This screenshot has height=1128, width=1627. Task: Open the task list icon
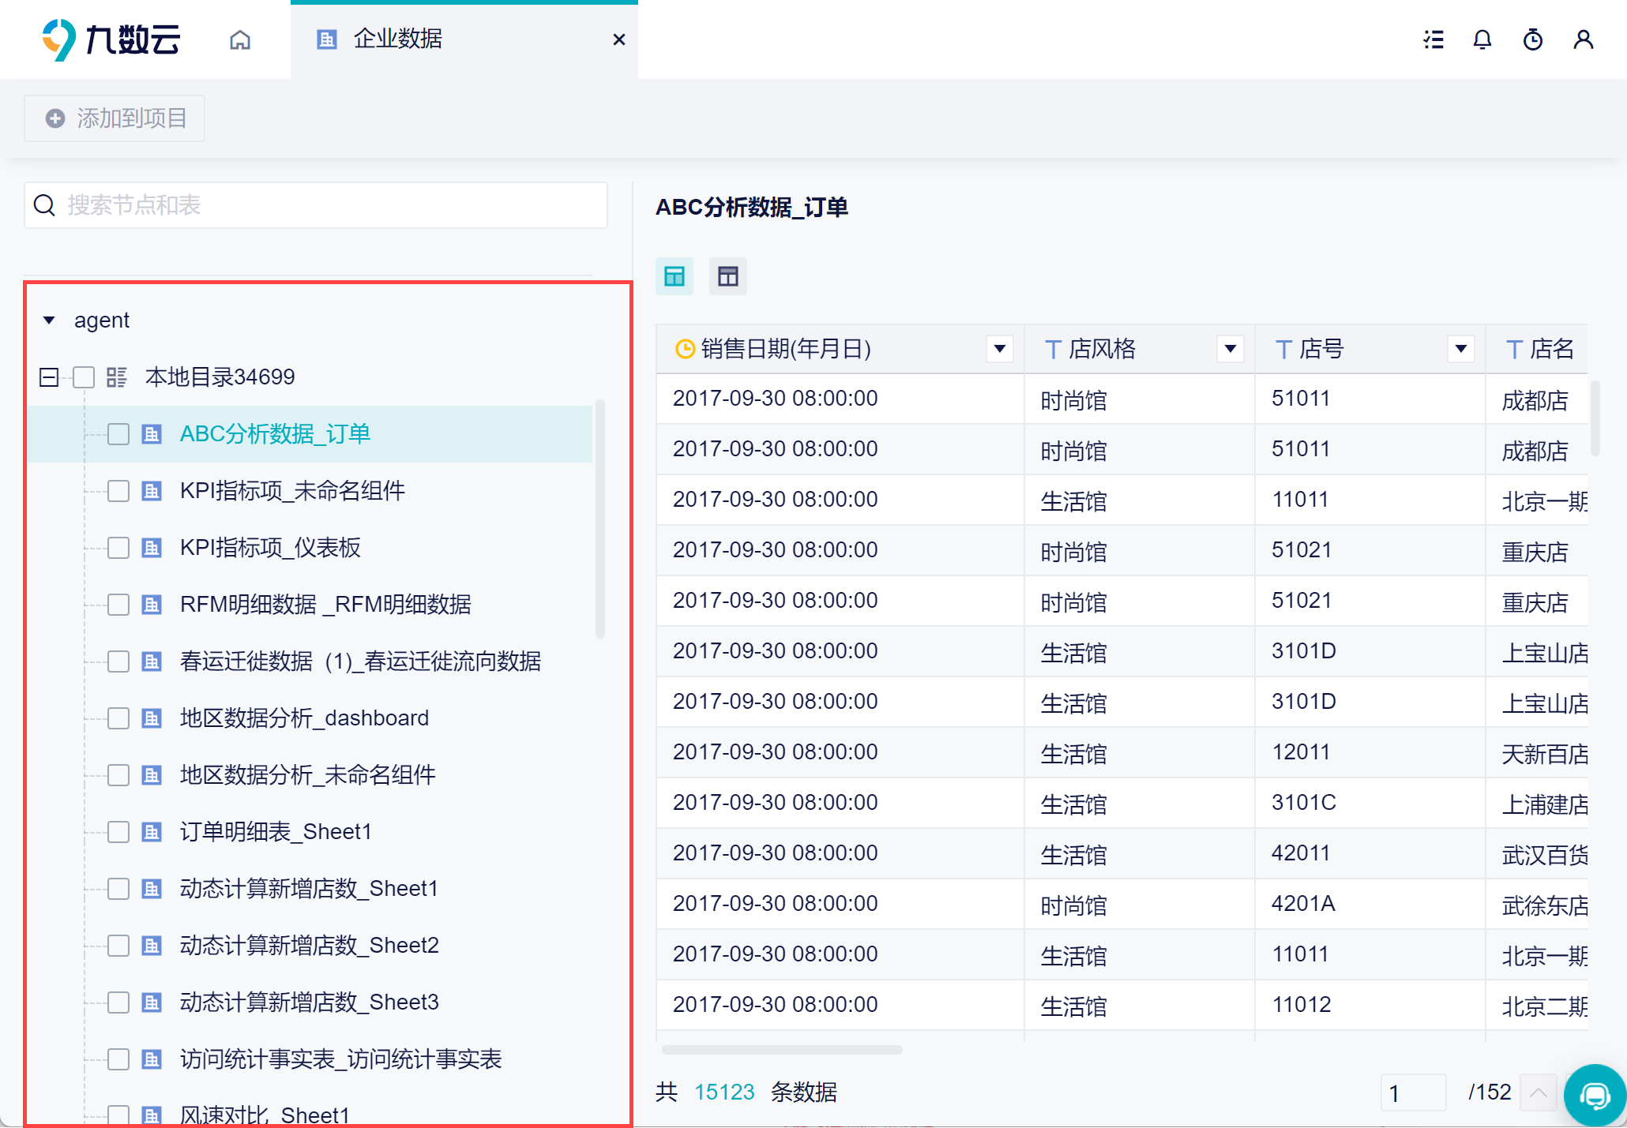pyautogui.click(x=1433, y=39)
